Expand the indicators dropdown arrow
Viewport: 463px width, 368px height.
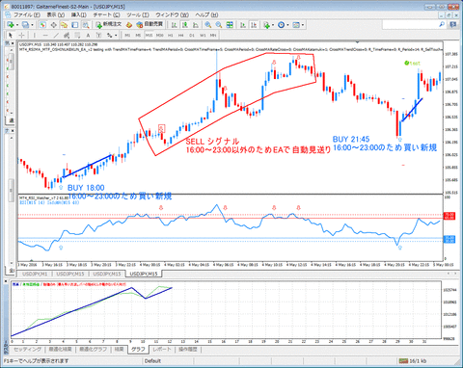click(x=273, y=25)
